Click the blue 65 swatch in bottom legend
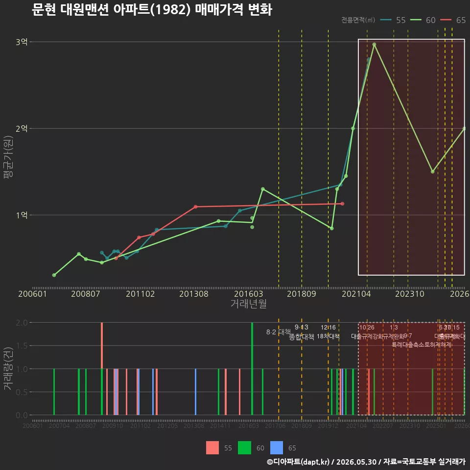 pyautogui.click(x=276, y=448)
